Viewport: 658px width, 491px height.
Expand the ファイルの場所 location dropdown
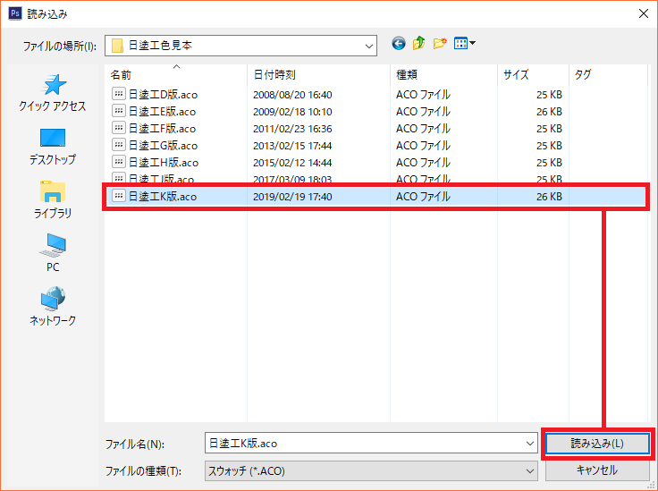pos(369,46)
